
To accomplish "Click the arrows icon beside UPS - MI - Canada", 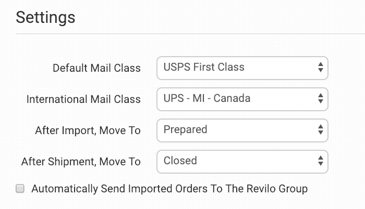I will (x=320, y=99).
